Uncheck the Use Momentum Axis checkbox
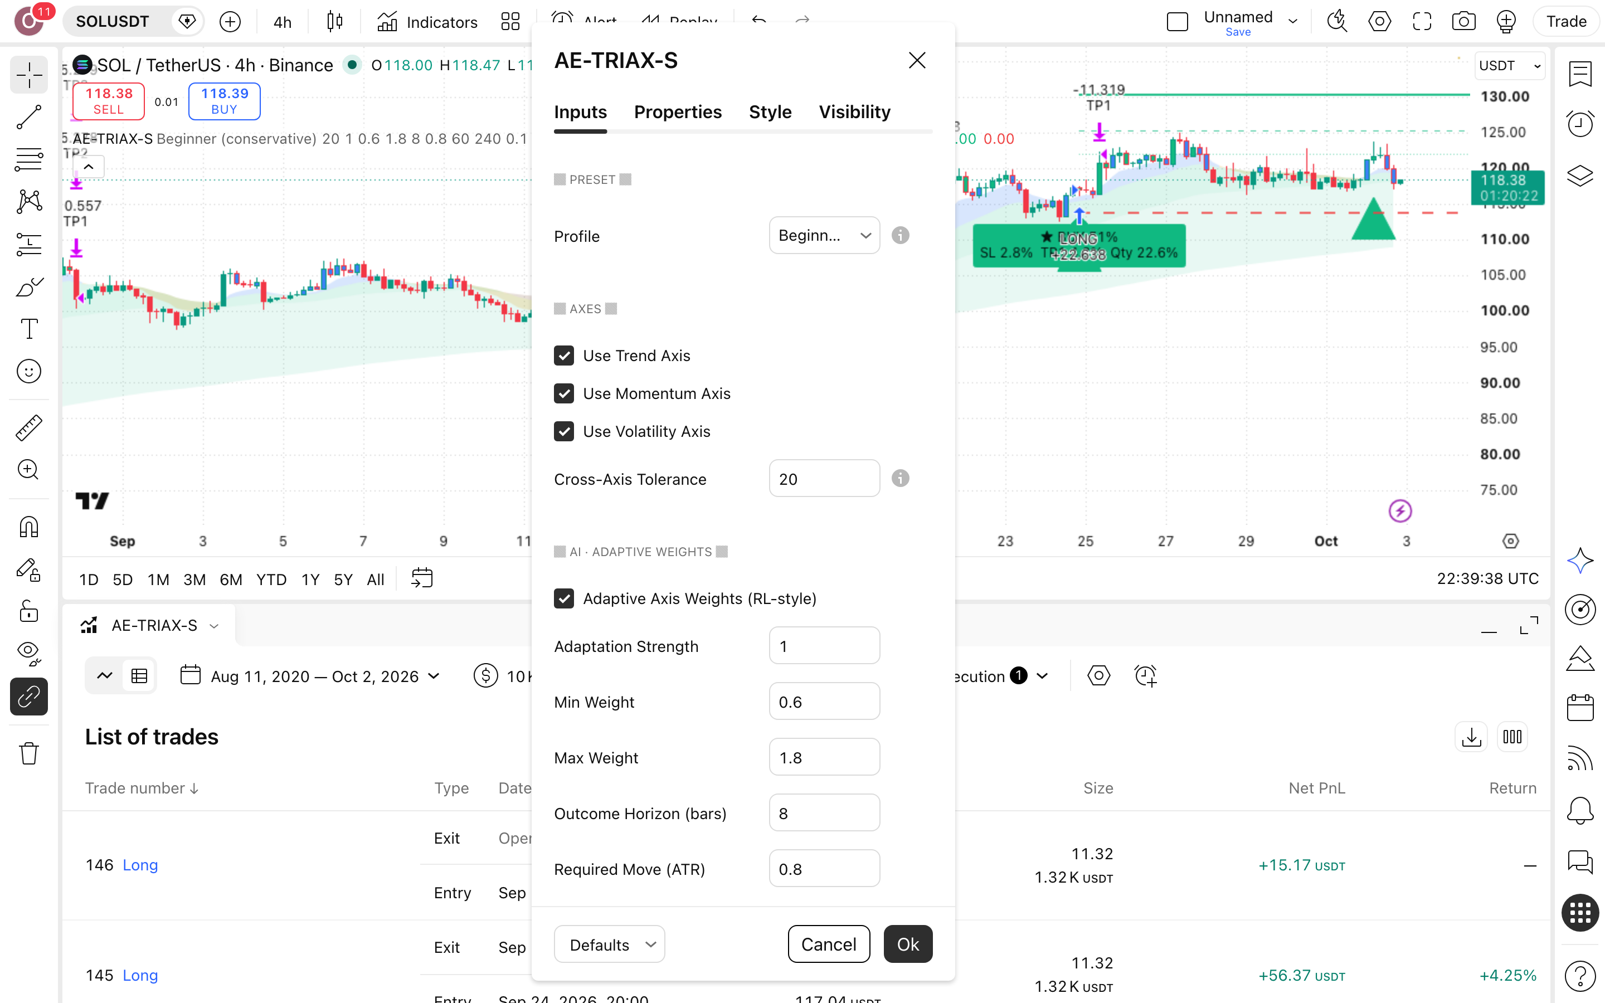 [564, 393]
